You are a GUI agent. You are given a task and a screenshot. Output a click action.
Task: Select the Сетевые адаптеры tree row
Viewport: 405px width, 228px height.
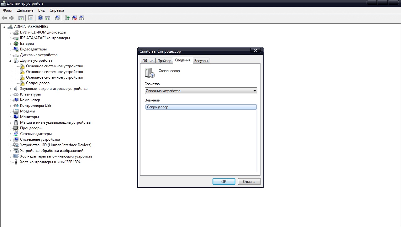point(36,134)
